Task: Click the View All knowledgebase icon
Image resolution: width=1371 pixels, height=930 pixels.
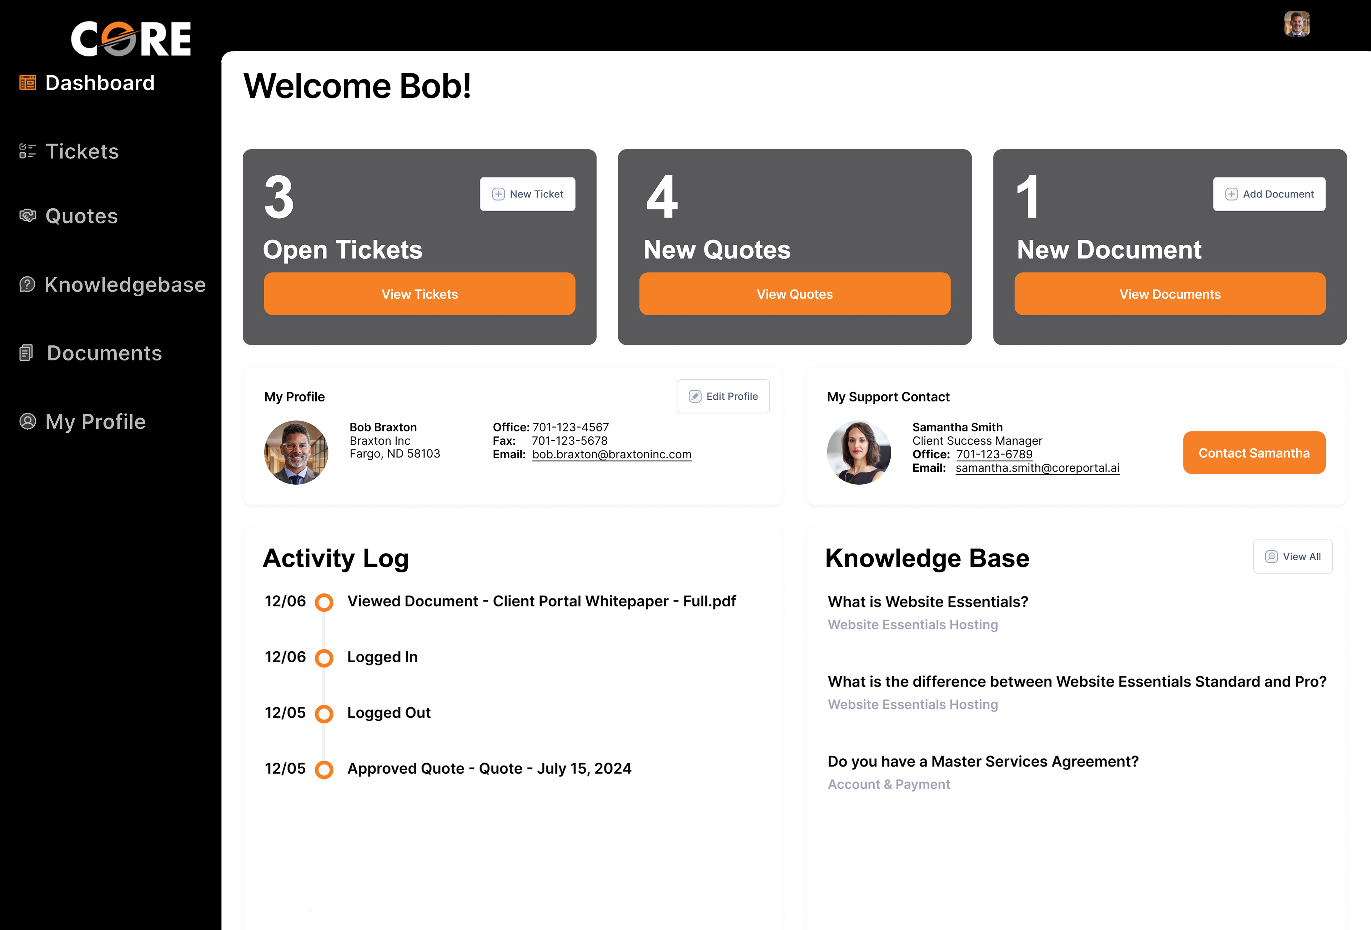Action: [1270, 556]
